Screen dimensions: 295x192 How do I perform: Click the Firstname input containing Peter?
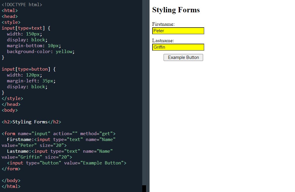pos(178,30)
